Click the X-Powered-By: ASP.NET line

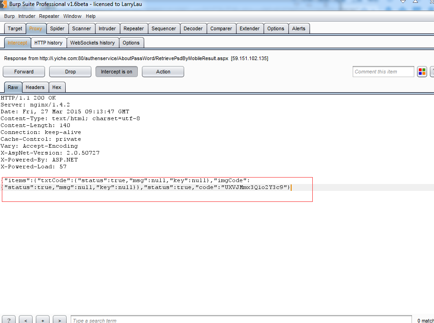39,160
